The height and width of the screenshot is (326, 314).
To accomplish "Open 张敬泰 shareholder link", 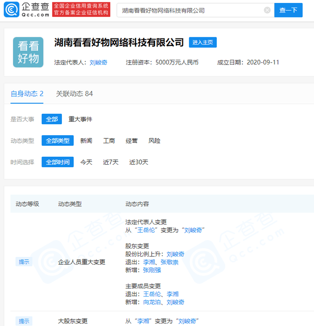I will click(169, 262).
